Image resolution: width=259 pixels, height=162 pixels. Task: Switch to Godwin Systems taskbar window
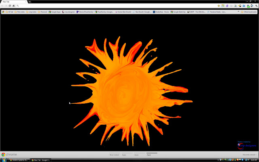(19, 160)
